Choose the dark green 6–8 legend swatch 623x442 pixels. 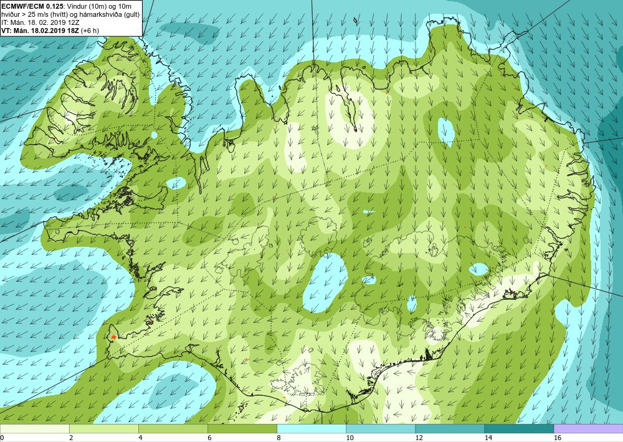point(242,429)
